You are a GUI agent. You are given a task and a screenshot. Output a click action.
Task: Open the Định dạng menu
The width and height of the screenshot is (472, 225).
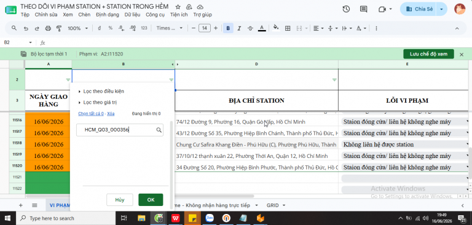click(x=108, y=15)
